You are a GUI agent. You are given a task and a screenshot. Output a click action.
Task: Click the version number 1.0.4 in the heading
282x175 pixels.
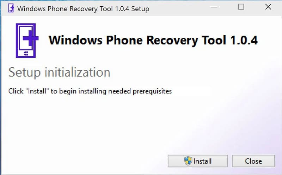[x=244, y=40]
